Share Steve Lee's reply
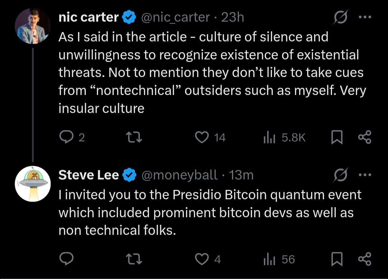Screen dimensions: 388x279 [365, 259]
